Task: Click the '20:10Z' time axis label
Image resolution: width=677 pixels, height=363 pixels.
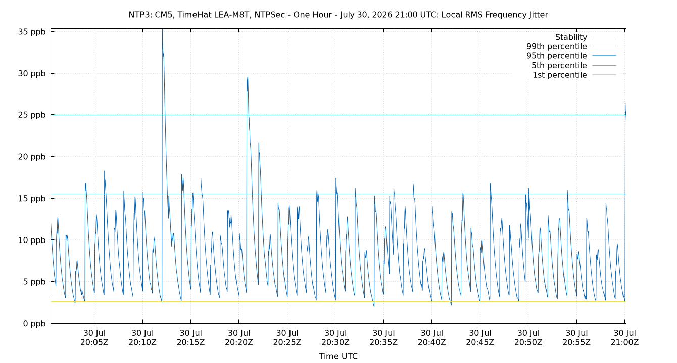Action: pos(142,342)
